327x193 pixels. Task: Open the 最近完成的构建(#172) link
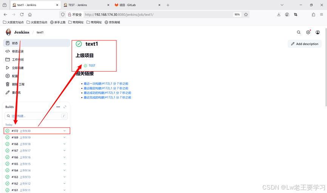107,97
